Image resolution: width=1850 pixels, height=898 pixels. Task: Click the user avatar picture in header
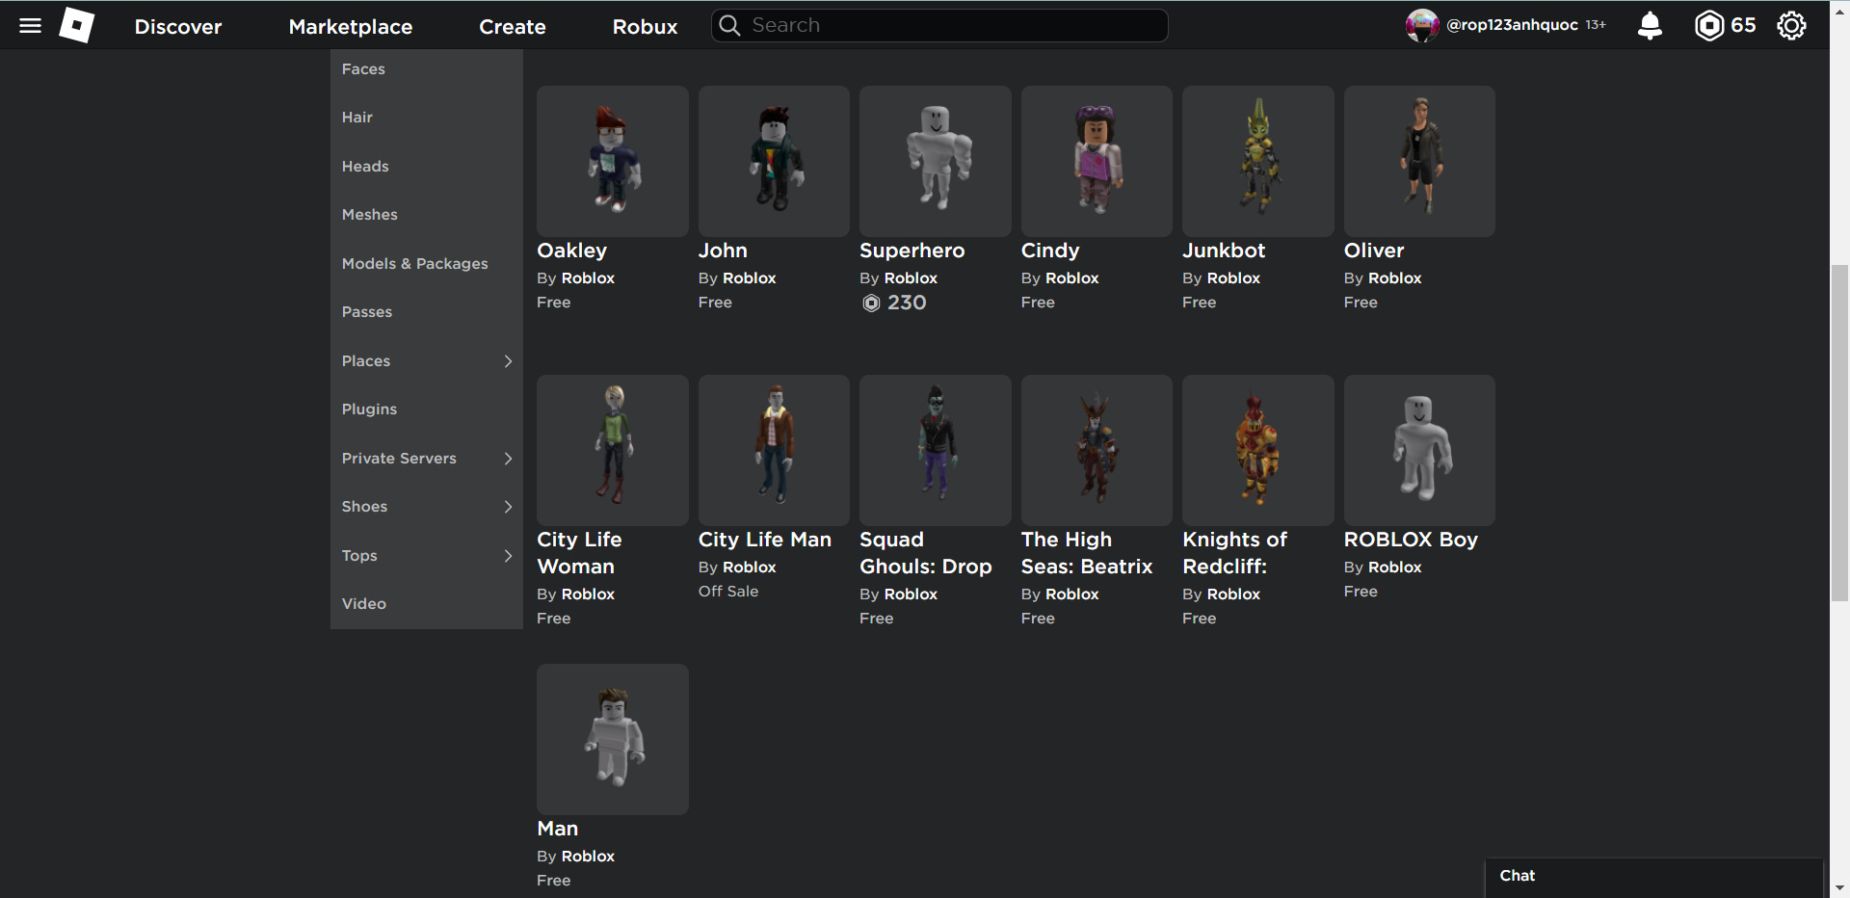pyautogui.click(x=1422, y=26)
